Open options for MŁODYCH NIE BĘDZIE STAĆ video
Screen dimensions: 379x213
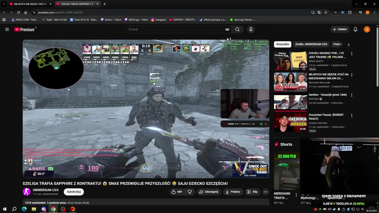coord(352,75)
